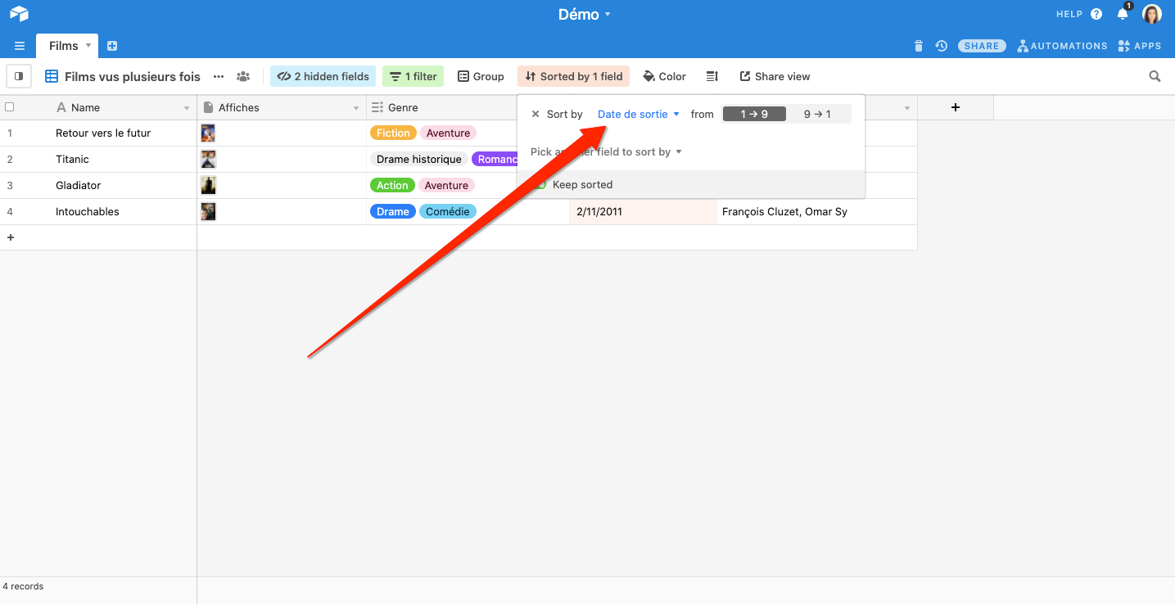The height and width of the screenshot is (605, 1175).
Task: Open Apps panel
Action: [1141, 46]
